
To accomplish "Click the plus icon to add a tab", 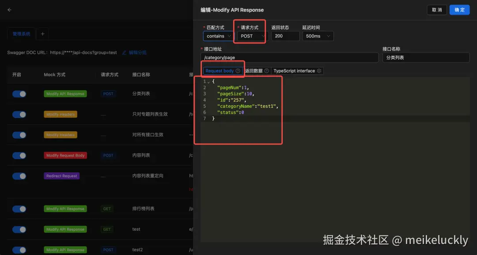I will (42, 33).
